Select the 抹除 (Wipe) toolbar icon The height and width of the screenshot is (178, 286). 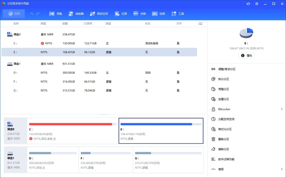(136, 14)
